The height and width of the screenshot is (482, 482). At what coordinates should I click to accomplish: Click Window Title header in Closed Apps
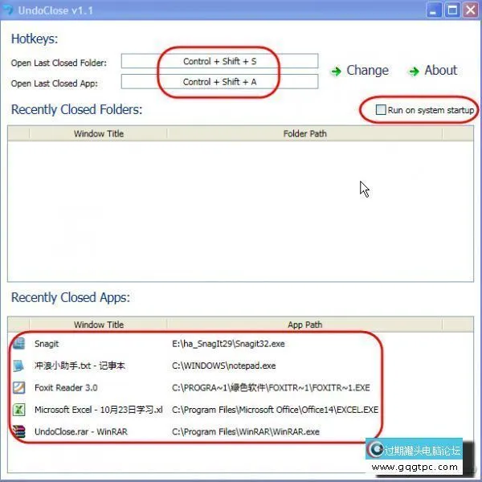coord(99,325)
